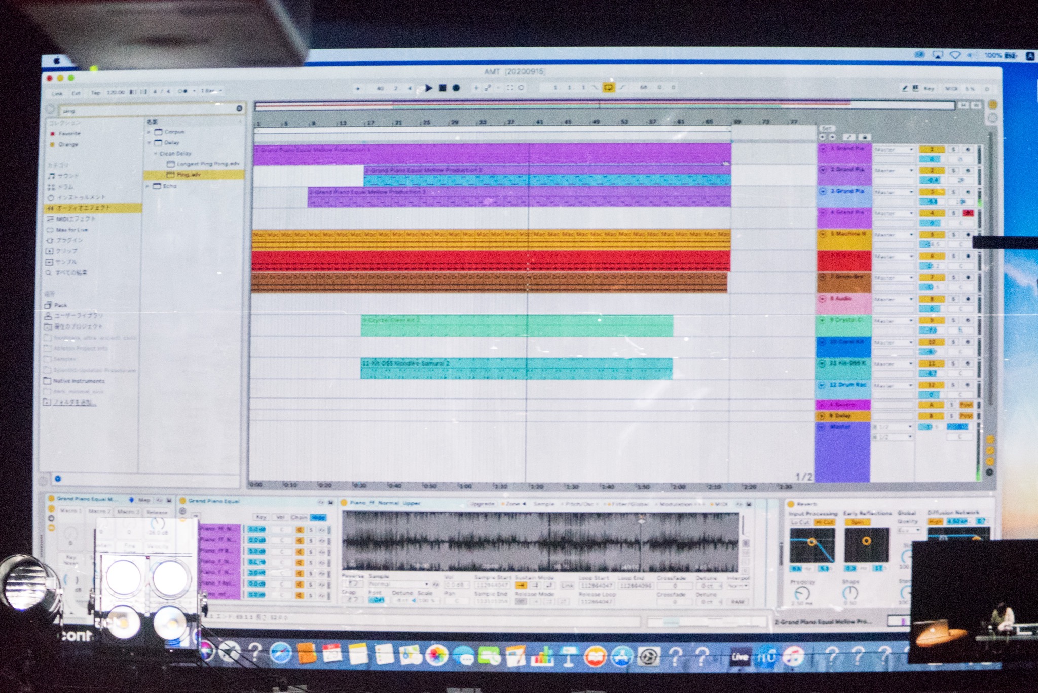Enable Draw Mode pencil icon
The image size is (1038, 693).
[905, 88]
